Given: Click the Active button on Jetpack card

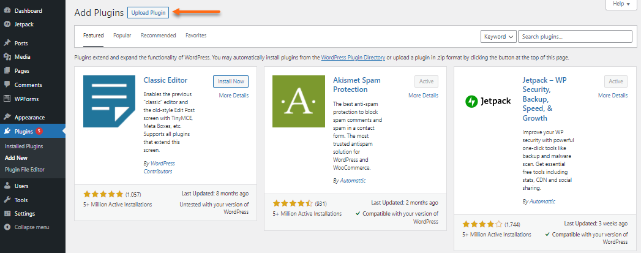Looking at the screenshot, I should tap(616, 81).
